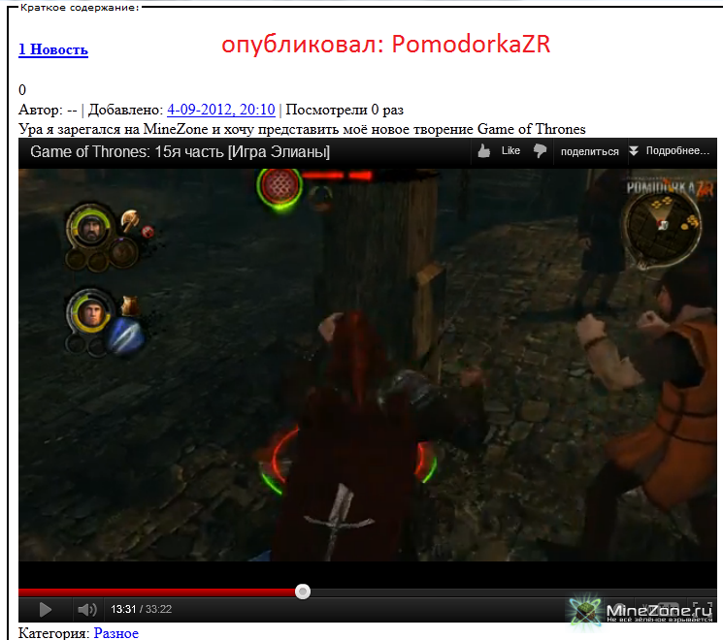The image size is (723, 640).
Task: Click the axe icon beside the bearded portrait
Action: tap(130, 221)
